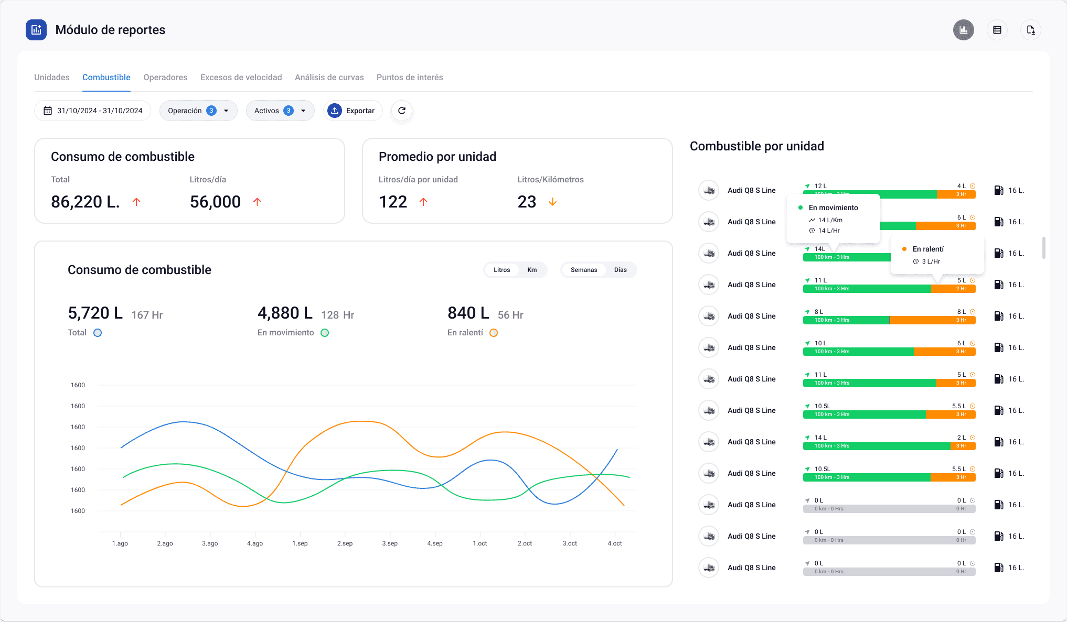
Task: Click the fuel pump icon on the first row
Action: 998,190
